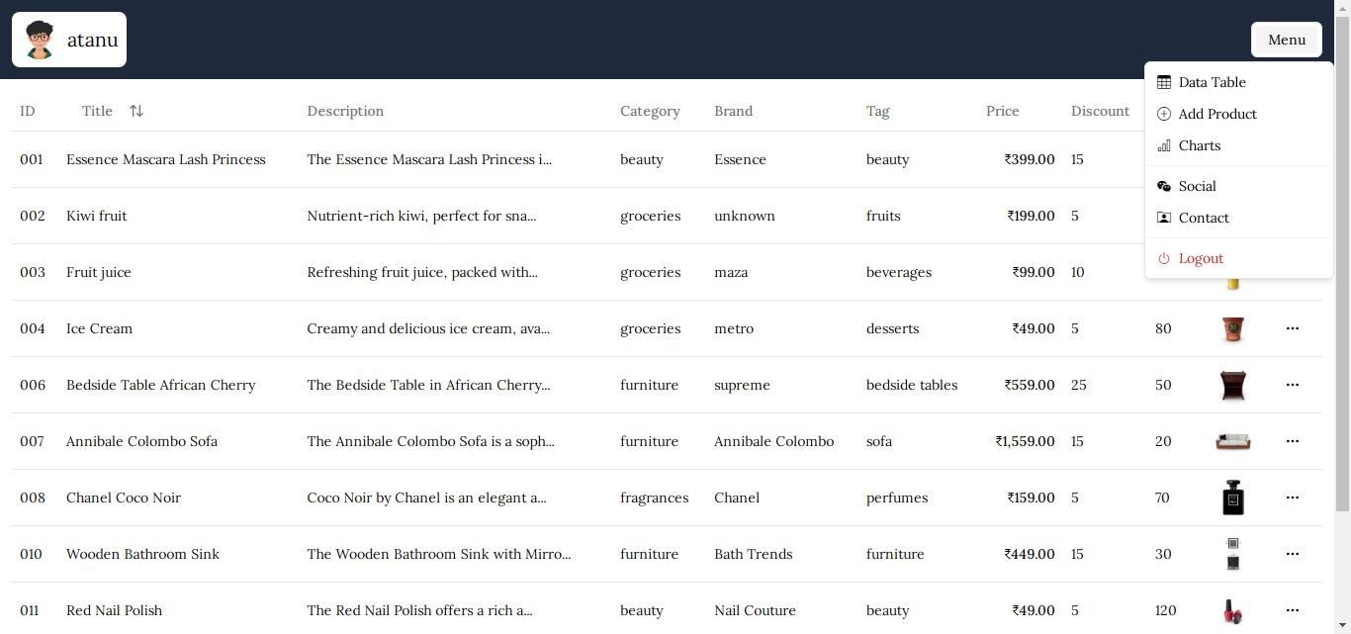
Task: Open actions menu for Red Nail Polish
Action: coord(1293,610)
